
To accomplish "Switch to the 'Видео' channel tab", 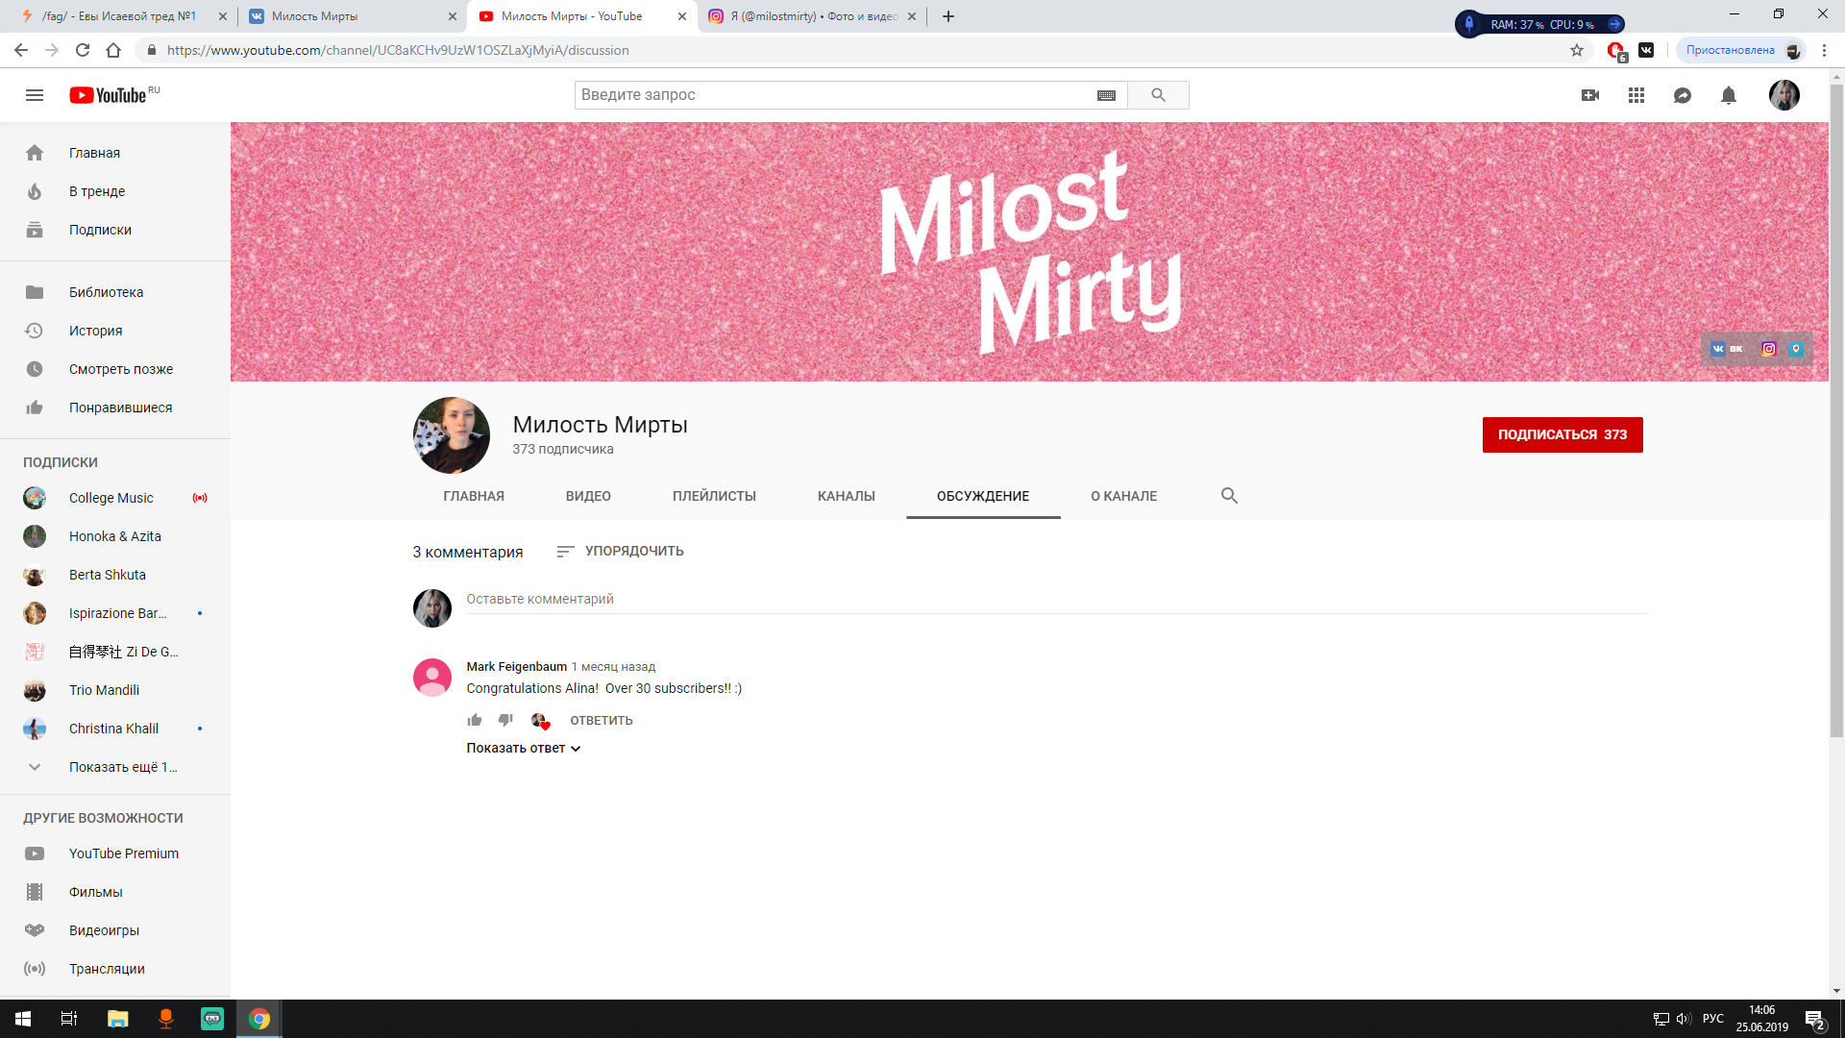I will 588,496.
